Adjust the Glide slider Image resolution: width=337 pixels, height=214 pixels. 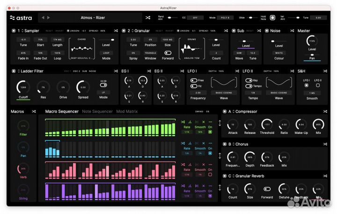tap(252, 18)
